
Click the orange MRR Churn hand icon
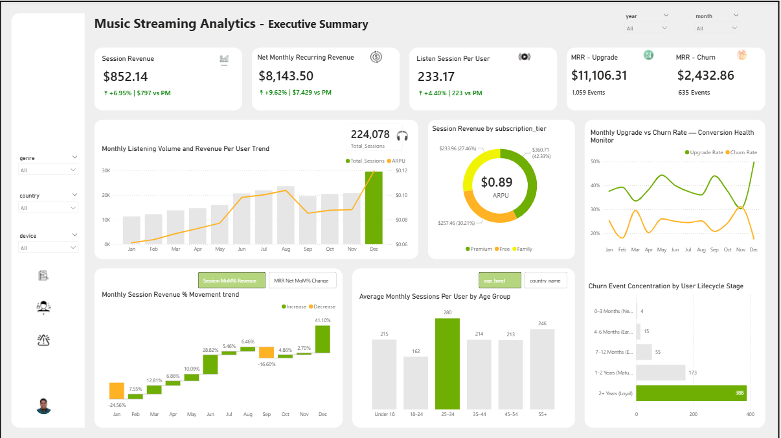[x=742, y=55]
